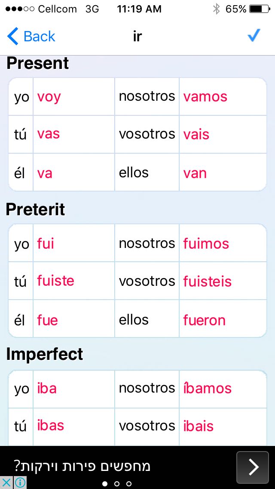Screen dimensions: 275x489
Task: Close the ad with the X icon
Action: point(6,483)
